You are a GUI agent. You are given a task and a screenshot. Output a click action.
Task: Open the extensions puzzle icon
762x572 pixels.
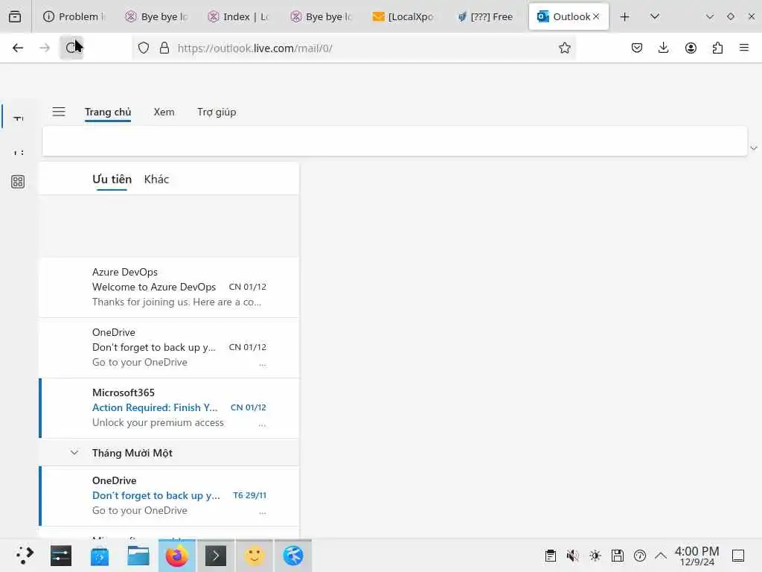[x=717, y=48]
